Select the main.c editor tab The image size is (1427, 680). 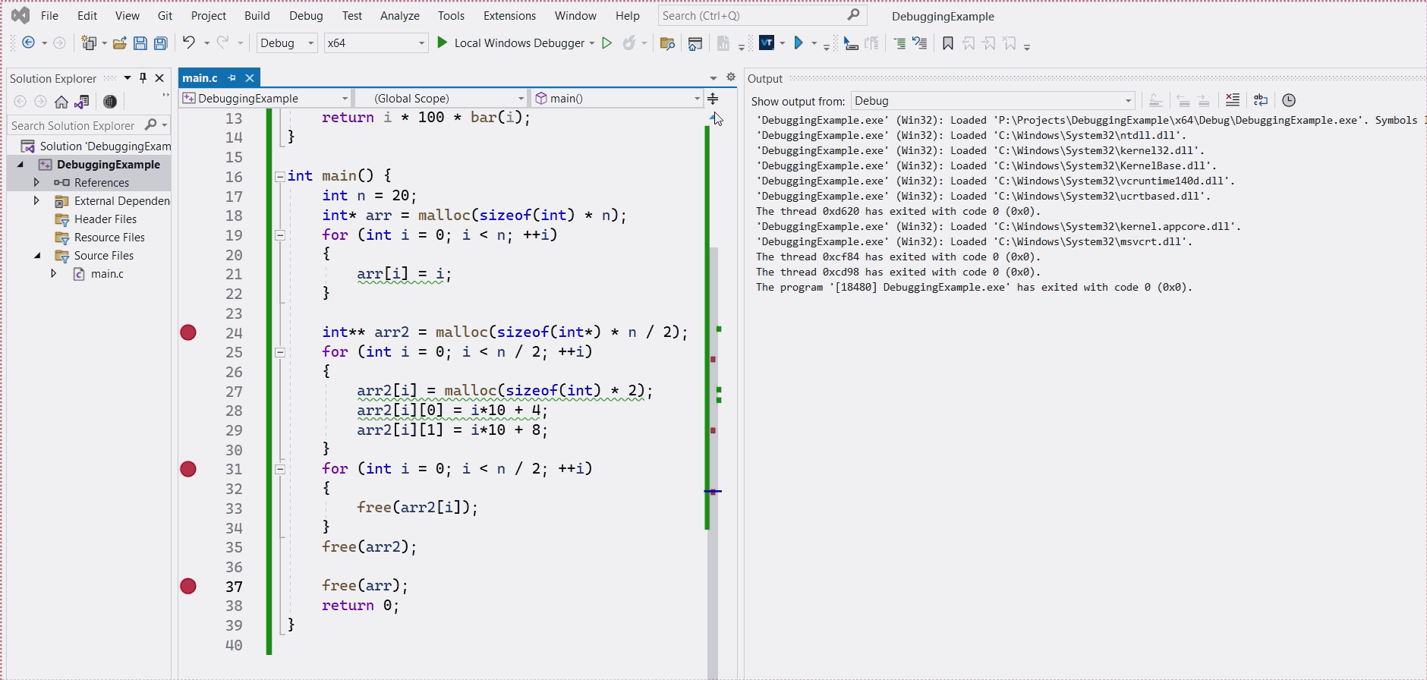coord(200,78)
